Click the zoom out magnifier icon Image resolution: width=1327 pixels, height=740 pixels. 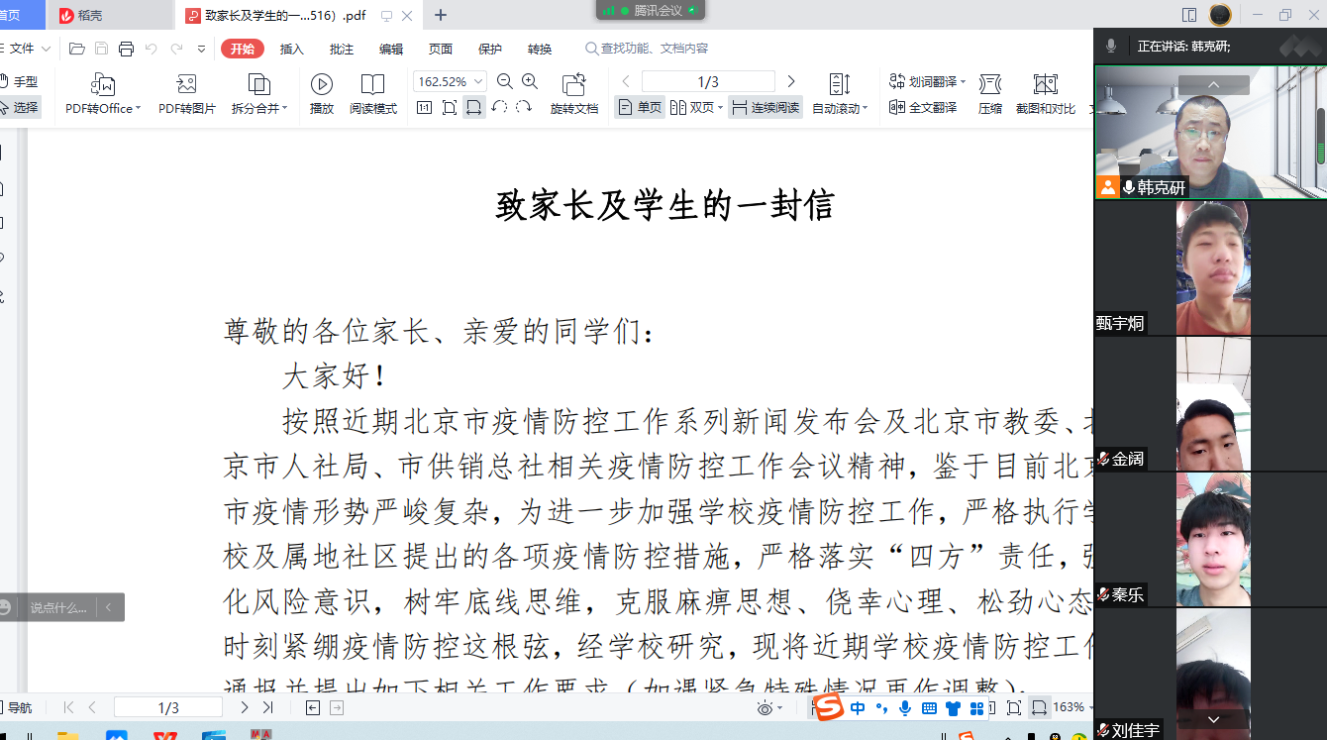coord(505,82)
